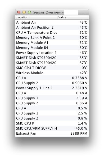Select the SMART Disk row showing 37°C

52,63
